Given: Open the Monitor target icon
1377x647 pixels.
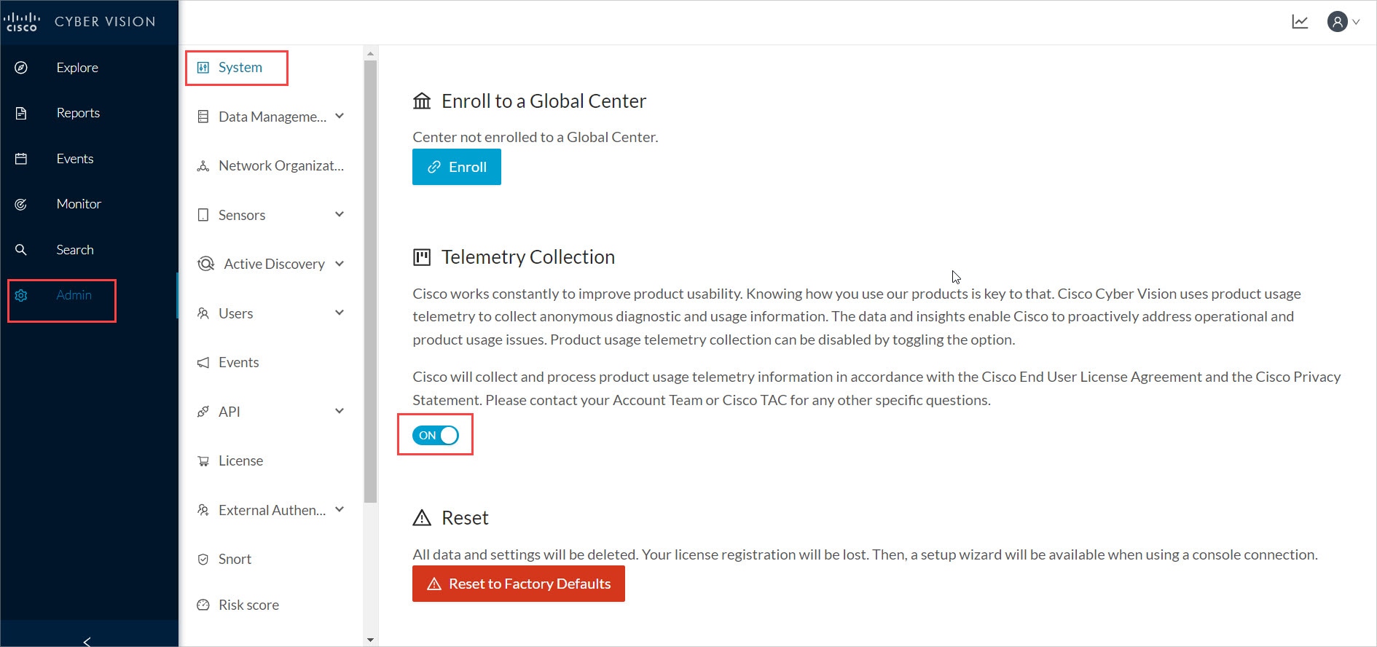Looking at the screenshot, I should (21, 204).
